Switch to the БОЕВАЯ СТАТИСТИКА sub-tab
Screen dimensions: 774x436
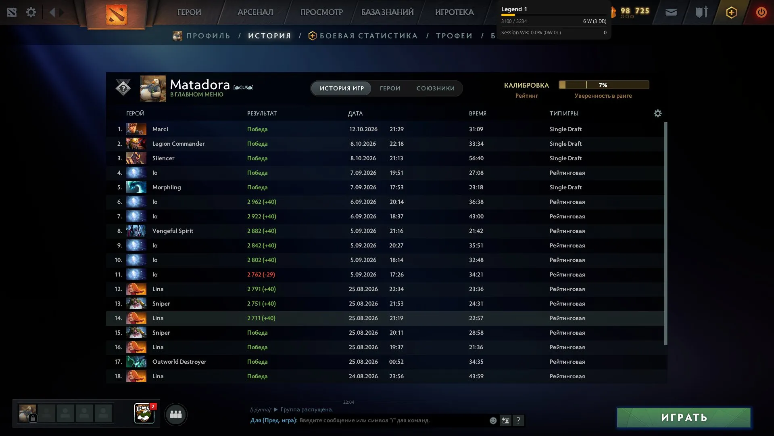(363, 36)
